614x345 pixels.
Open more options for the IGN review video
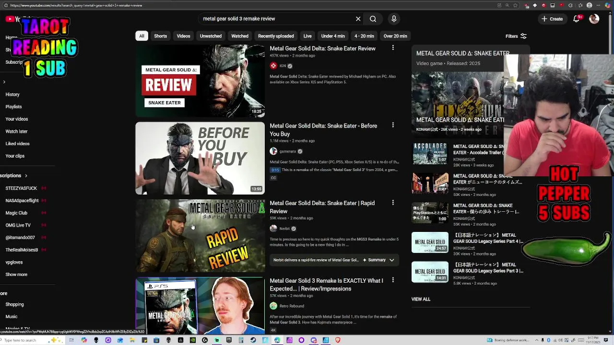393,47
